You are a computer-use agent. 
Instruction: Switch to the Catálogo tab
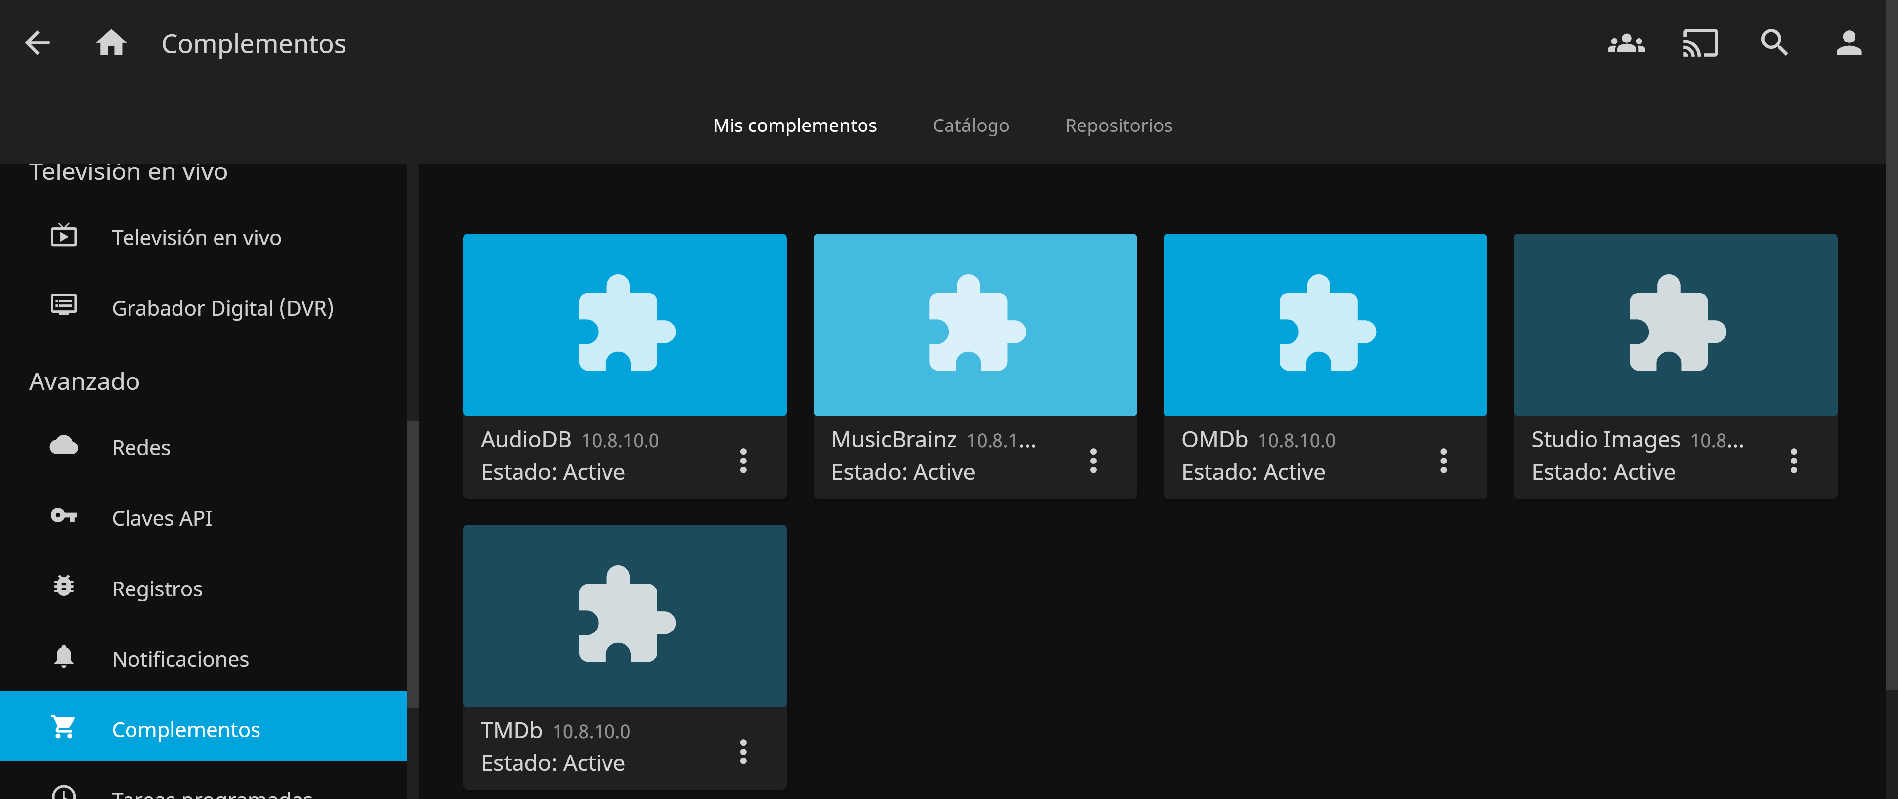[970, 125]
